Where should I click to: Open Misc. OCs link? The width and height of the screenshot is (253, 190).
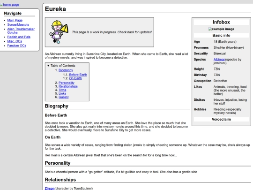pos(15,41)
